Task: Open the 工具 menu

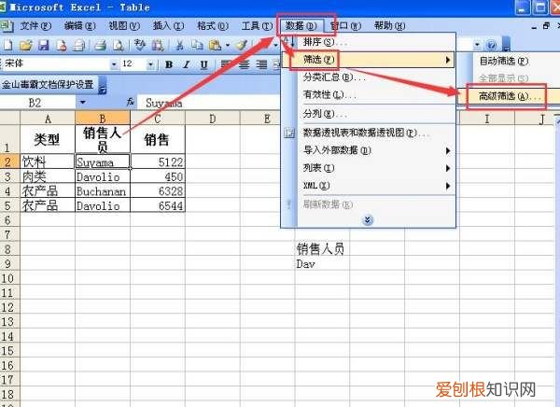Action: pyautogui.click(x=257, y=26)
